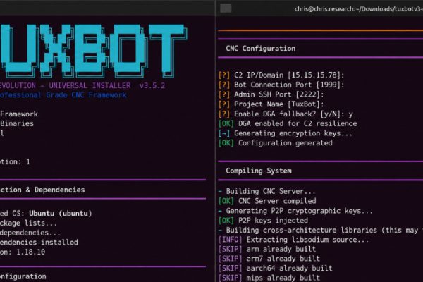Click the '[SKIP] arm already built' line
423x282 pixels.
click(267, 249)
